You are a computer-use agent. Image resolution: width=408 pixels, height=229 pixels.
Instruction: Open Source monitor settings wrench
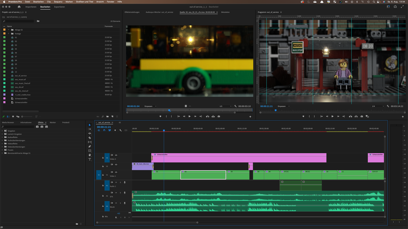coord(235,106)
